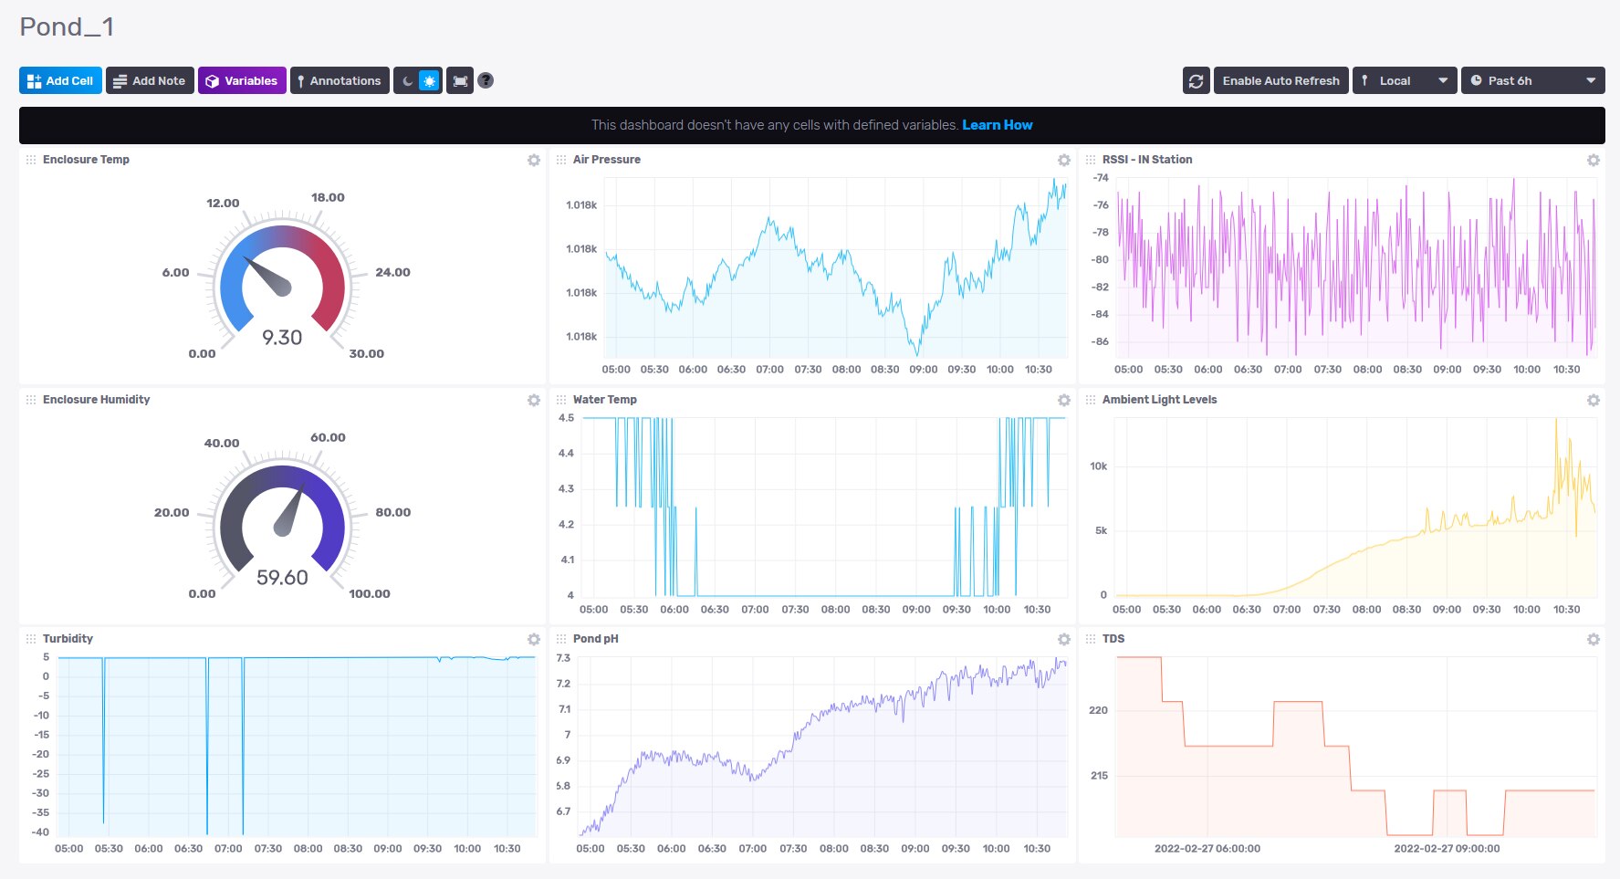Open Air Pressure cell settings gear

(1063, 161)
